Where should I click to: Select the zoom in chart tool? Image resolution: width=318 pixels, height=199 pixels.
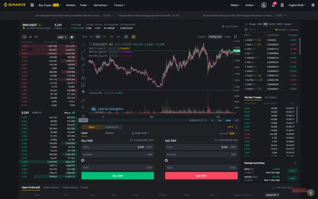tap(83, 107)
